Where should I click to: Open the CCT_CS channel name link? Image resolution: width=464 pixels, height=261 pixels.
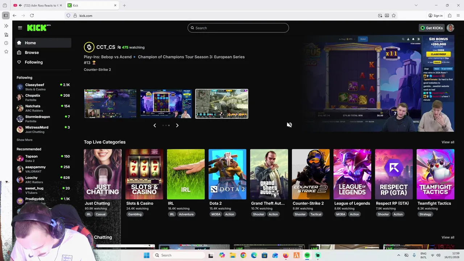click(x=106, y=47)
